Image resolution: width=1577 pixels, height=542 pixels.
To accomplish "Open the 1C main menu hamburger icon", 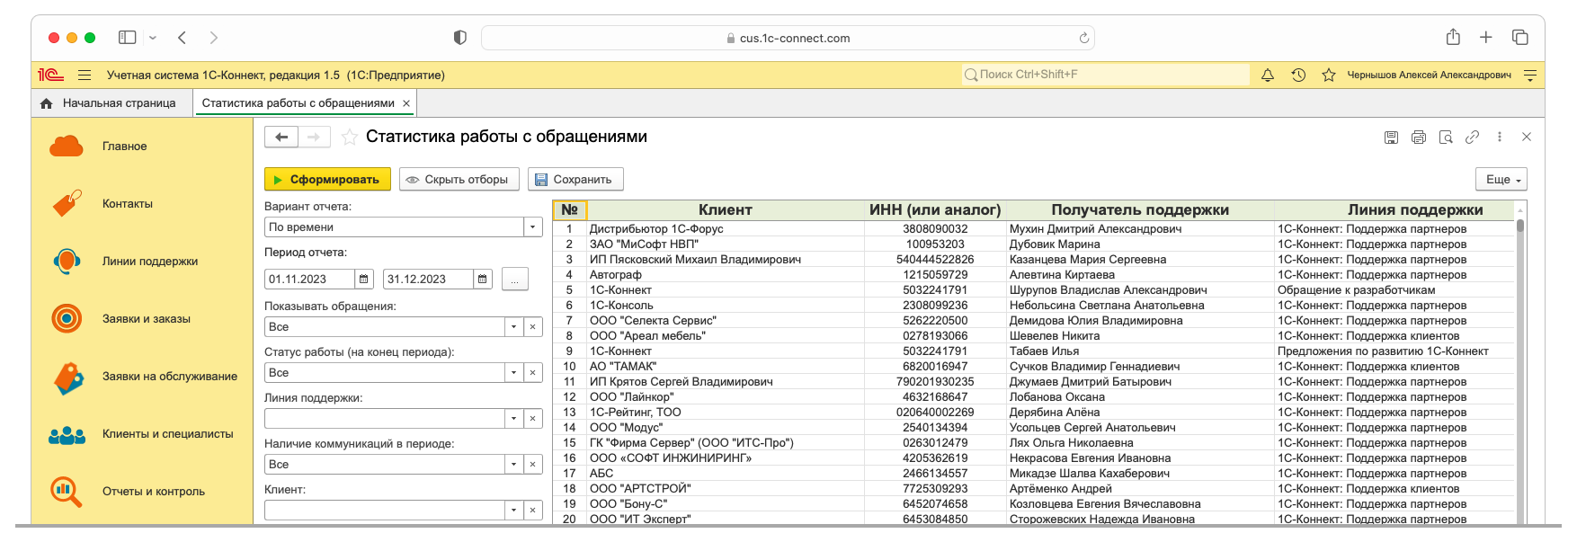I will (85, 76).
